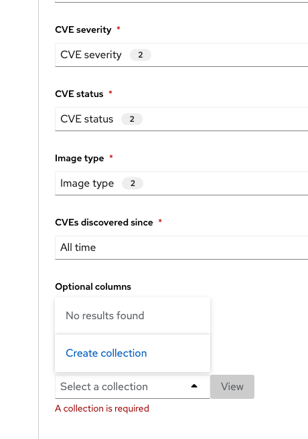
Task: Click the required asterisk beside Image type
Action: point(111,157)
